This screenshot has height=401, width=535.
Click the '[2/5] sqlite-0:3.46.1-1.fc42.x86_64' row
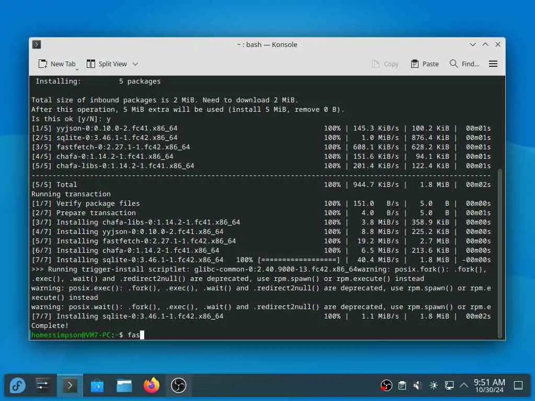(261, 138)
